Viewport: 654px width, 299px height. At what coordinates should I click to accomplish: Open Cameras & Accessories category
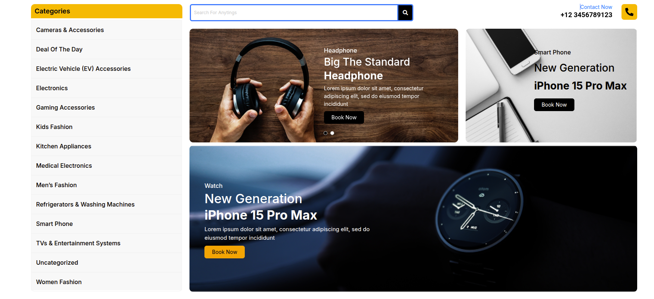(x=107, y=30)
